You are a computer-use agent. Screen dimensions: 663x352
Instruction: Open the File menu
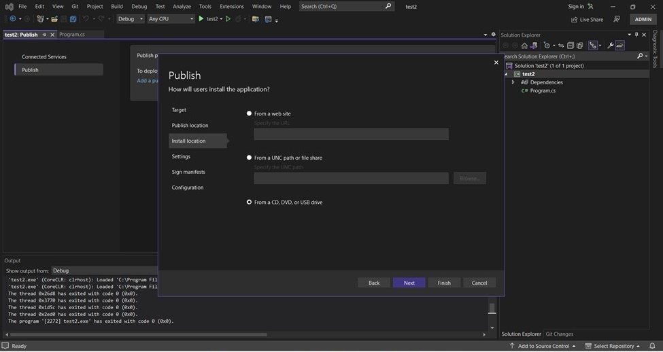click(22, 6)
